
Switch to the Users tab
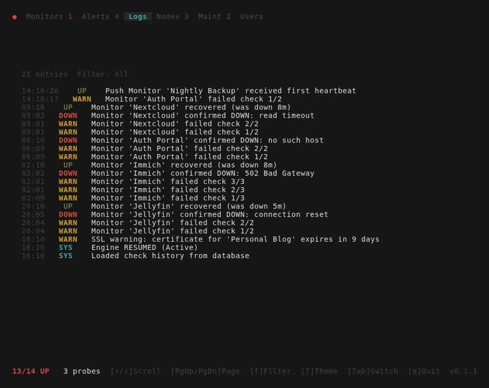pyautogui.click(x=252, y=17)
